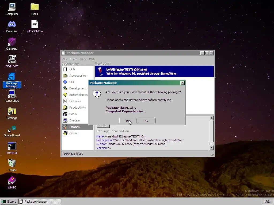274x205 pixels.
Task: Open the Wiki96 desktop shortcut
Action: pyautogui.click(x=12, y=183)
